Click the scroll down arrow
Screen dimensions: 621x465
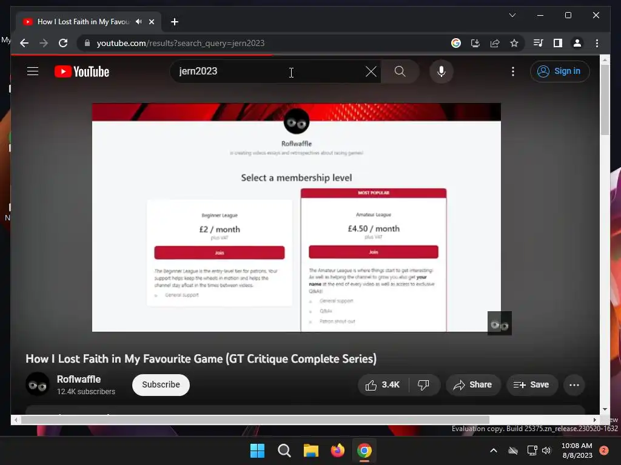pyautogui.click(x=605, y=410)
